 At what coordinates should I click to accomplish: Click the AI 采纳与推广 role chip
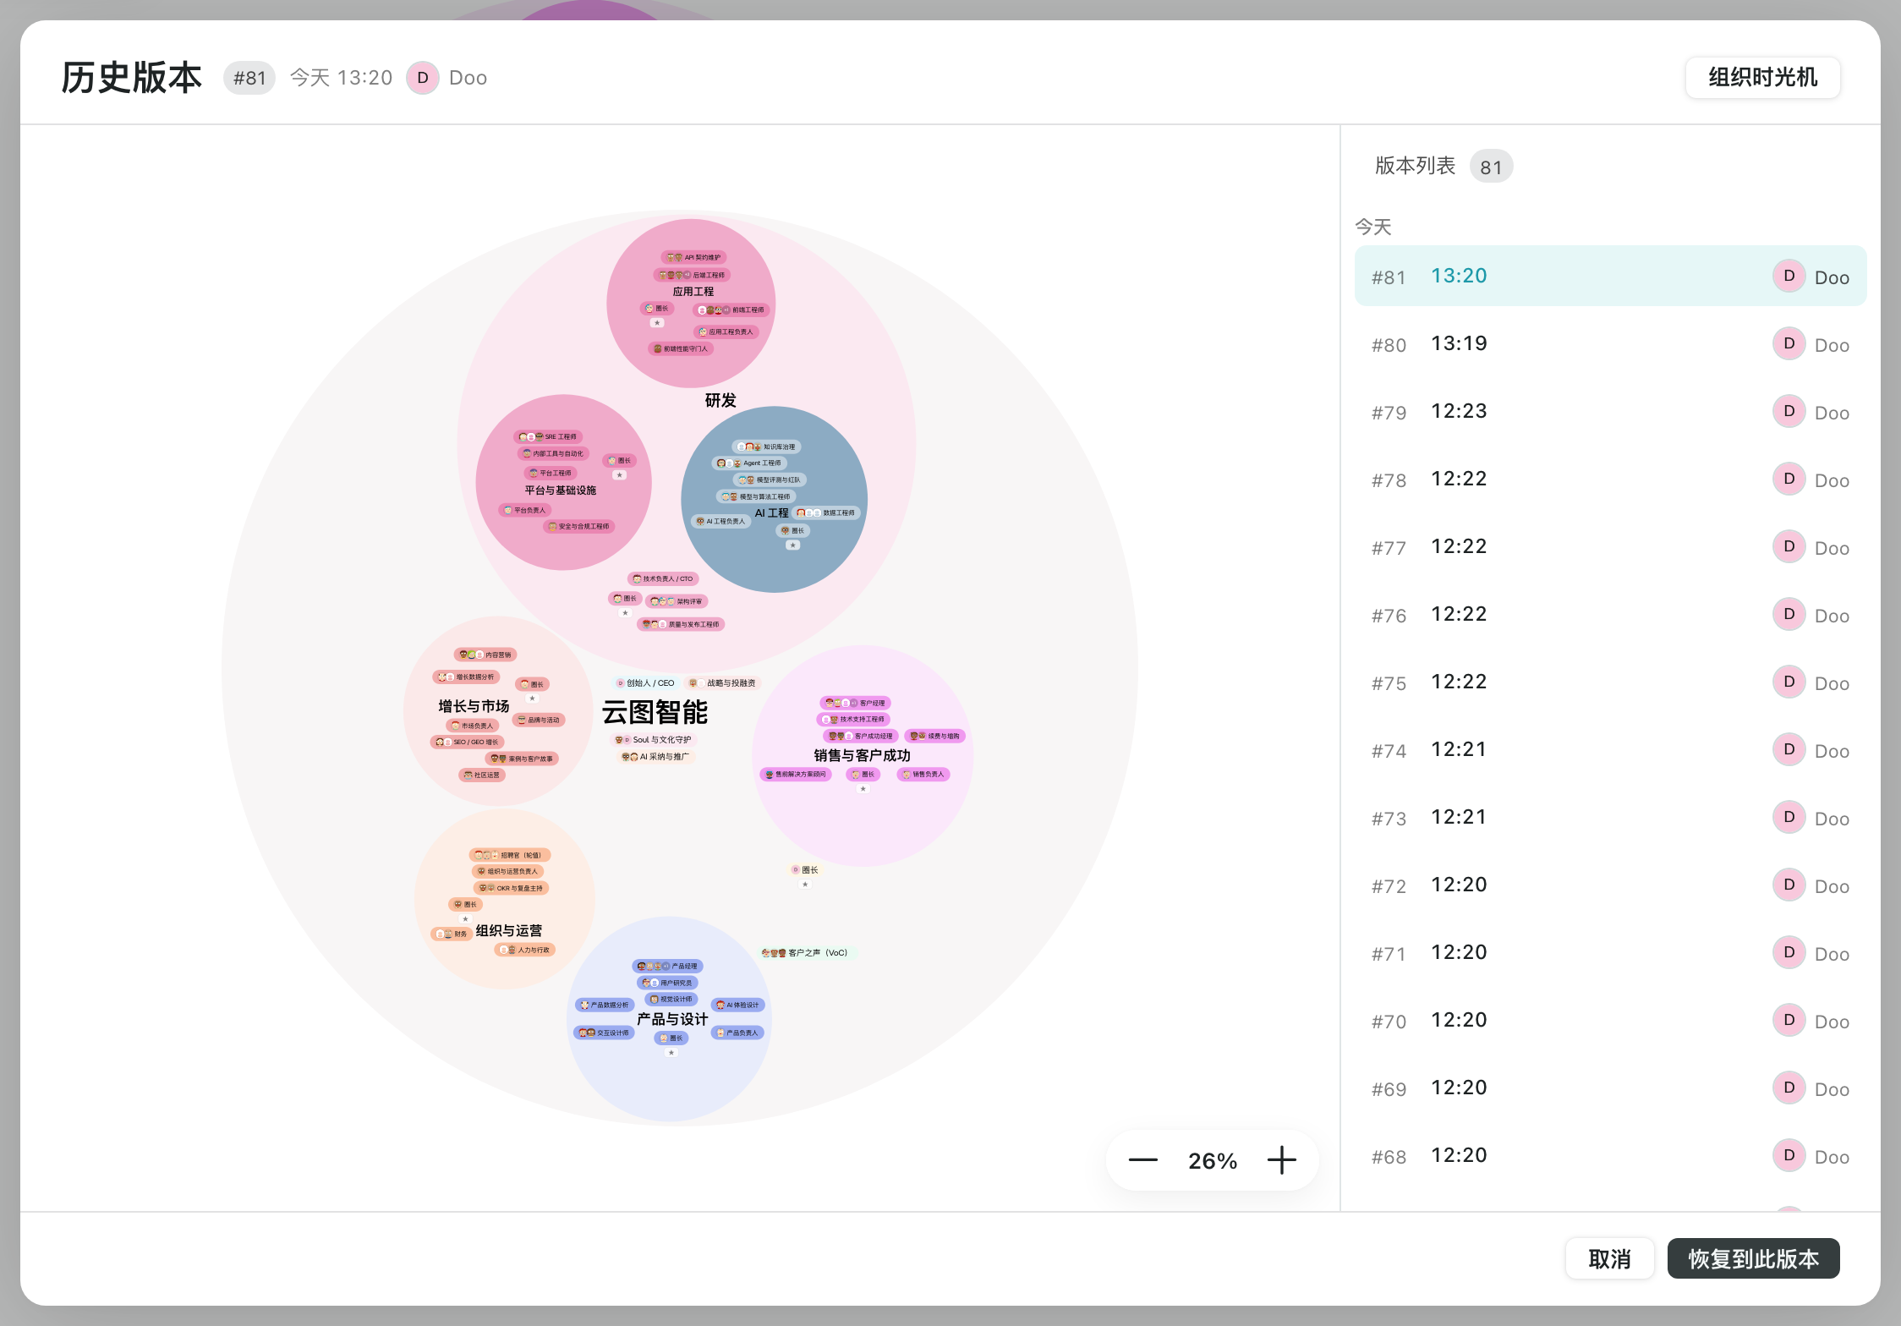click(655, 757)
